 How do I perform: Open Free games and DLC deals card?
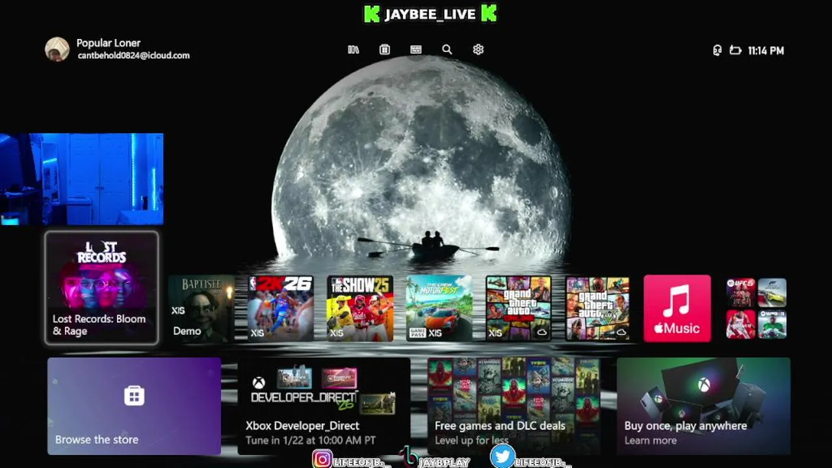point(513,406)
